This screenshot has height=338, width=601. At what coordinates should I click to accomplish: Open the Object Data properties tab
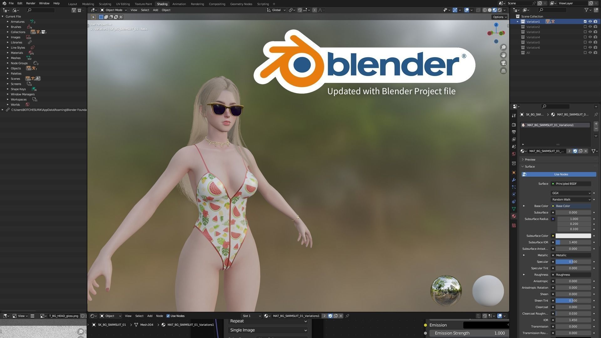514,209
